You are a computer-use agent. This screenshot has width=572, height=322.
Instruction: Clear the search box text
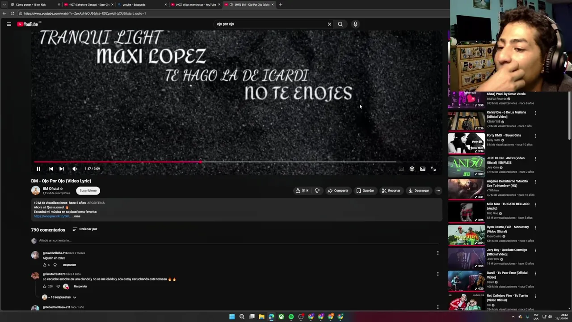(329, 24)
